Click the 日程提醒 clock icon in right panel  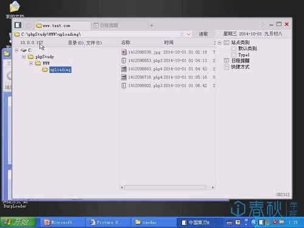tap(226, 61)
